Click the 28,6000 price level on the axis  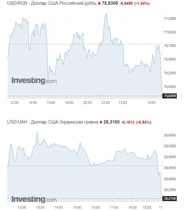170,135
